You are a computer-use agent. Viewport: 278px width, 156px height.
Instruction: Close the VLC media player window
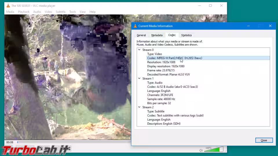click(x=221, y=6)
